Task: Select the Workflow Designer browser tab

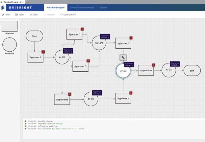Action: [x=13, y=2]
